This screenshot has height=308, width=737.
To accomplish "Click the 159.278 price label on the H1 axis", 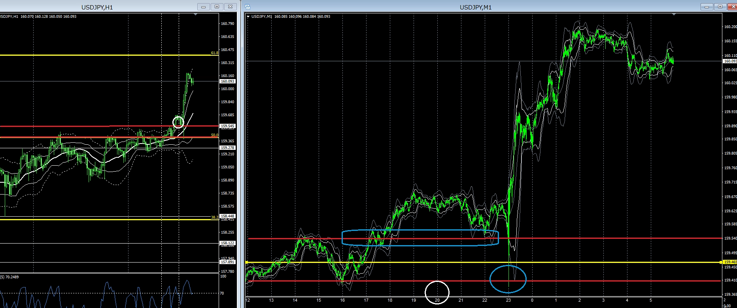I will 227,148.
